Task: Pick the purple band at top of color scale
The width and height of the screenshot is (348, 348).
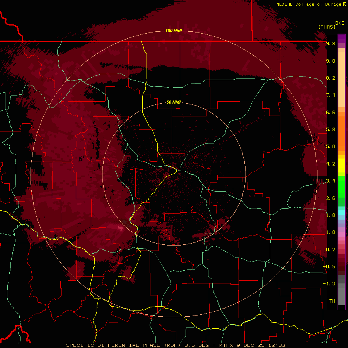Action: 341,39
